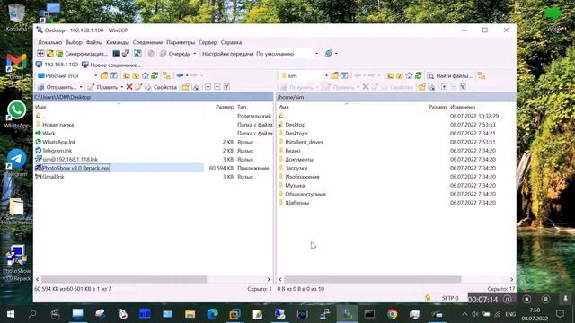The image size is (575, 323).
Task: Click the local blue back arrow
Action: click(180, 75)
